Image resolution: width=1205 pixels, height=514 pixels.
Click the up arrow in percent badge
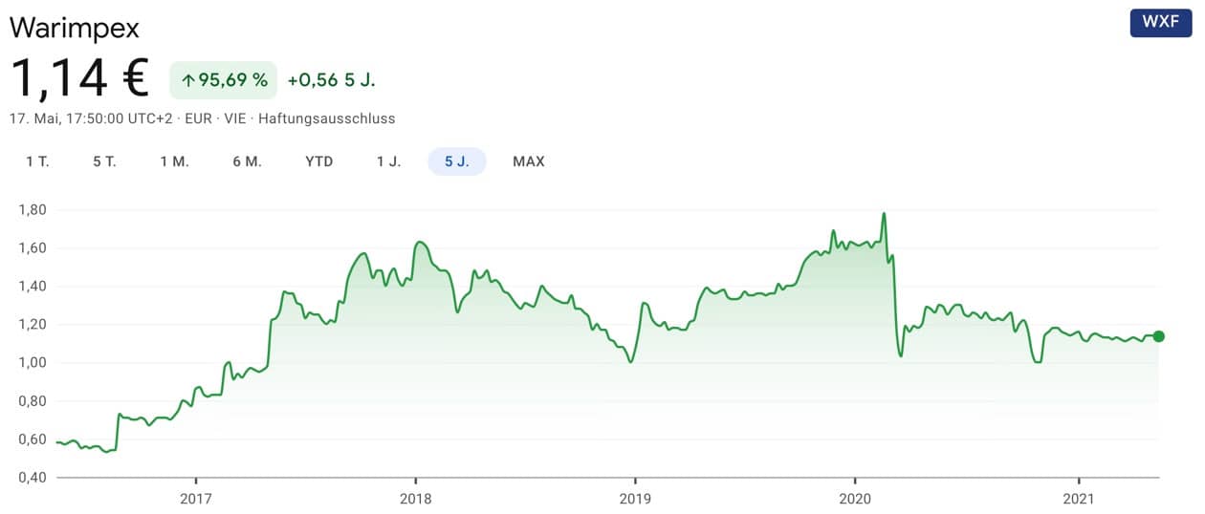187,80
